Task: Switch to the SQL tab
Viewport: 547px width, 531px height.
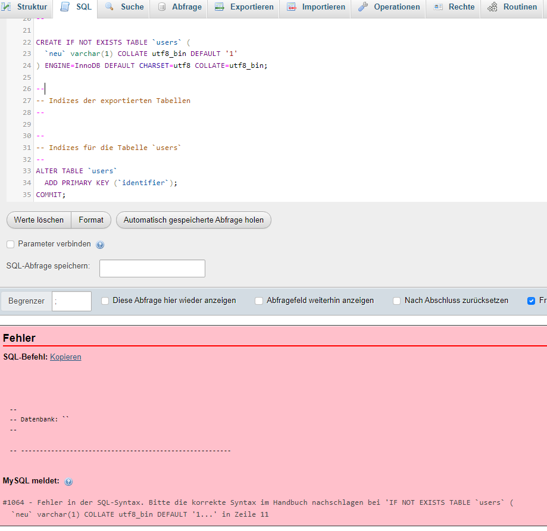Action: 77,7
